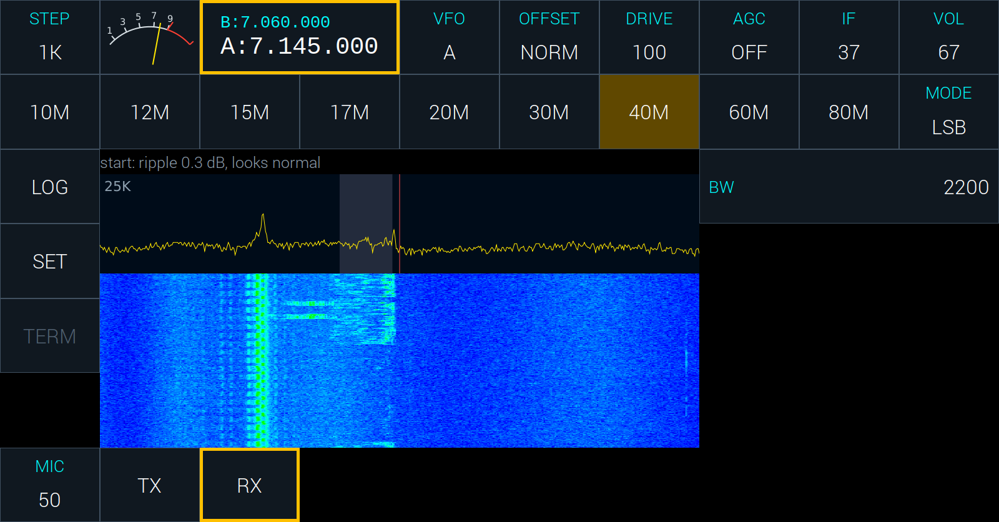The image size is (999, 522).
Task: Activate the RX receive button
Action: [250, 485]
